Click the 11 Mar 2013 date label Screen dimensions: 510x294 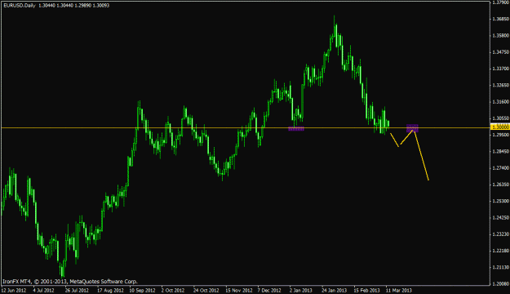point(399,290)
